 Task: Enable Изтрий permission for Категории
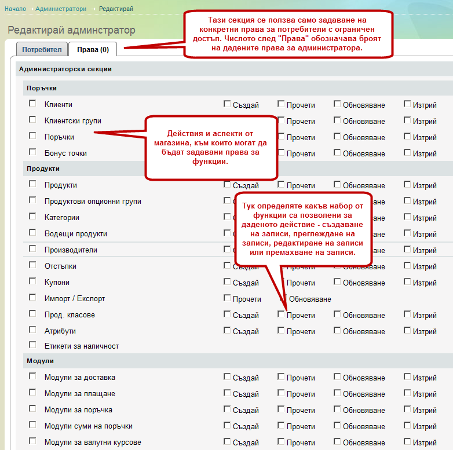pos(408,217)
